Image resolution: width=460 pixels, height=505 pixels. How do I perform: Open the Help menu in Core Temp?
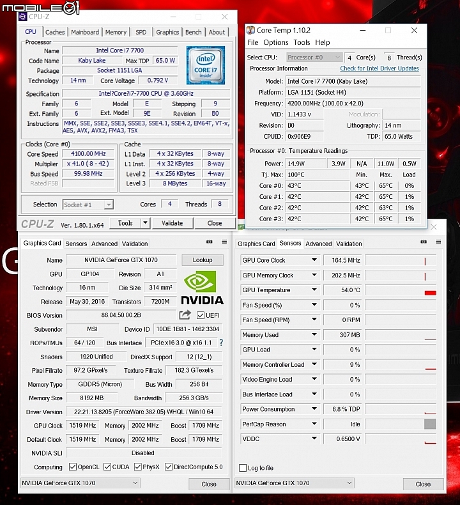[322, 42]
